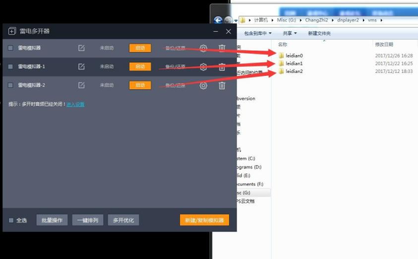Screen dimensions: 418x259
Task: Click the leidian2 folder icon in Explorer
Action: 281,71
